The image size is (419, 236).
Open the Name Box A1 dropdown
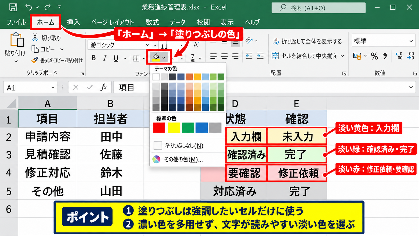53,88
